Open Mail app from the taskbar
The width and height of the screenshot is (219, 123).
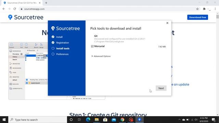(114, 120)
